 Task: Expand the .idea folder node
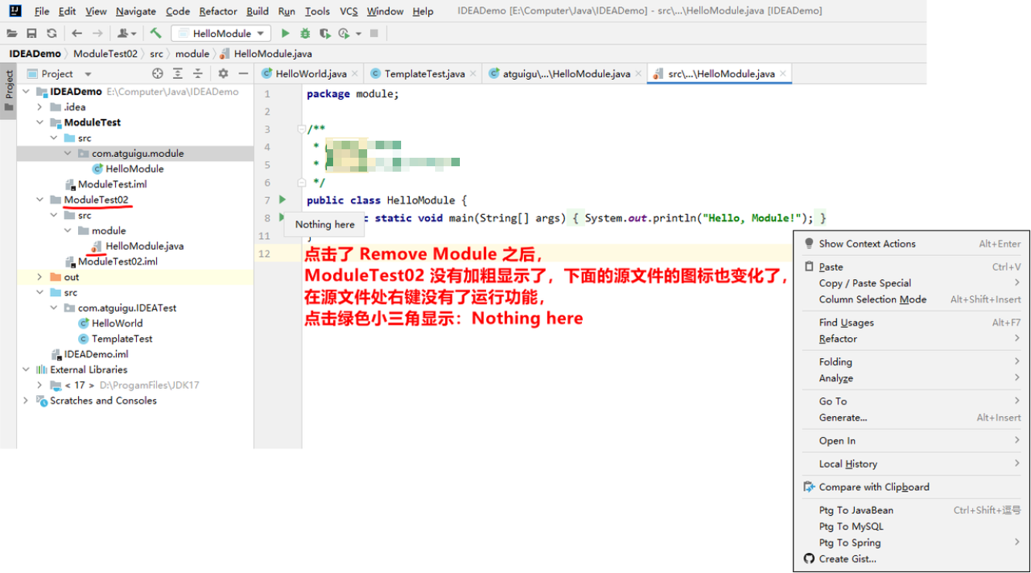[39, 107]
